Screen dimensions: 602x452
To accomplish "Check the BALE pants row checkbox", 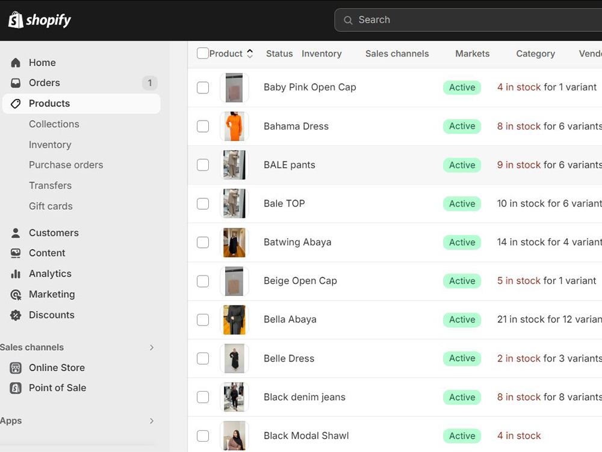I will (203, 165).
